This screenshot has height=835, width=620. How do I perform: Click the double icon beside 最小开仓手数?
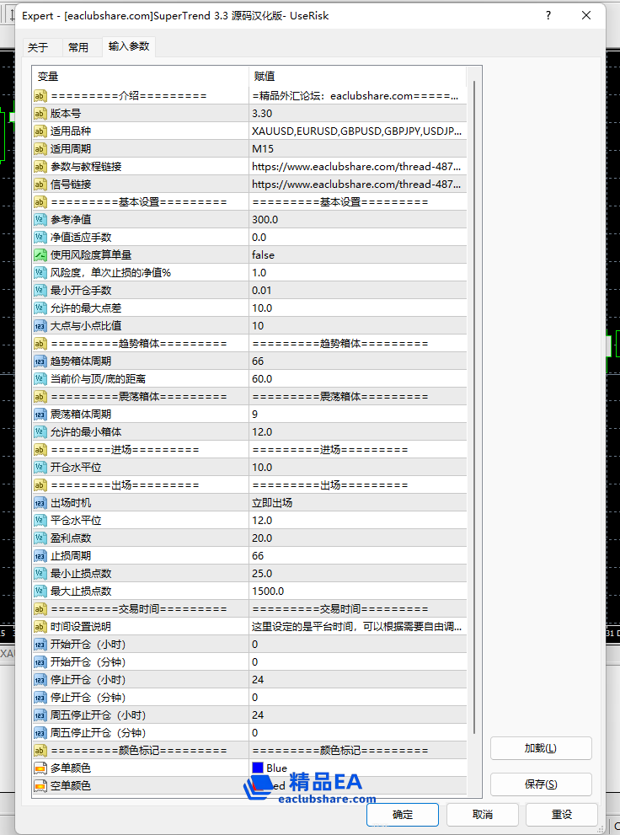40,290
